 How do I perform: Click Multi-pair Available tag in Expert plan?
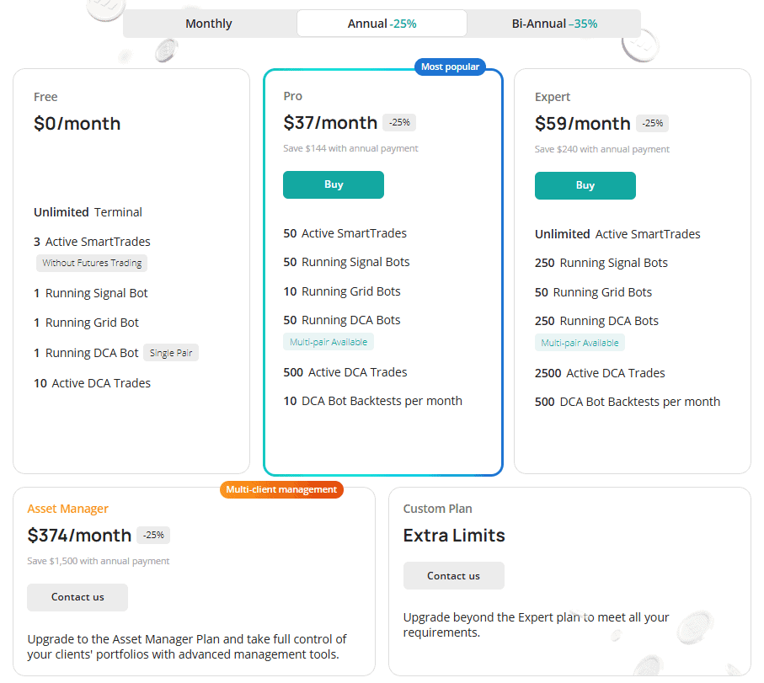point(580,343)
